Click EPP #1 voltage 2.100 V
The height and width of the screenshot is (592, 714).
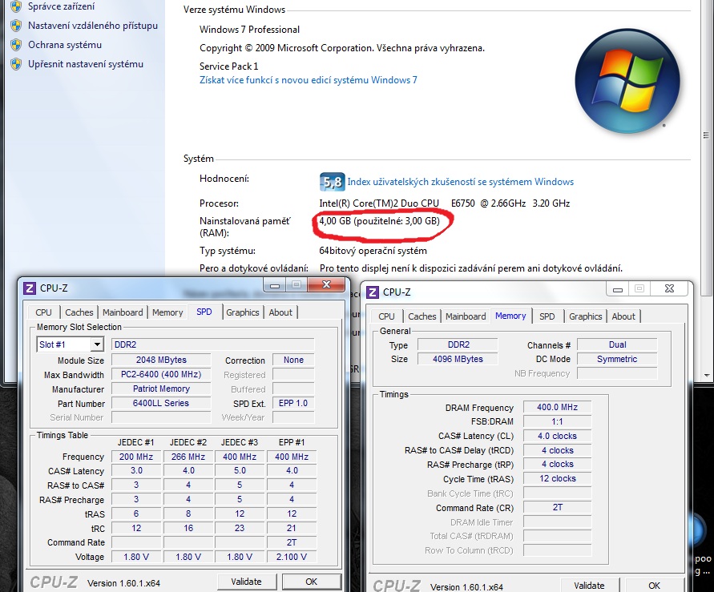[292, 557]
